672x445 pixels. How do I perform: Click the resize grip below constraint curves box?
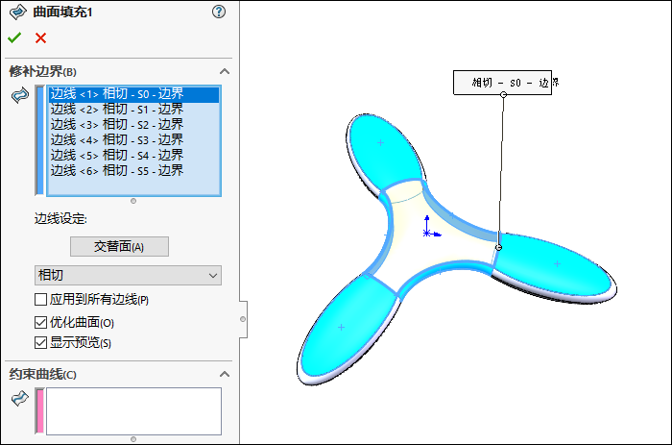[133, 439]
